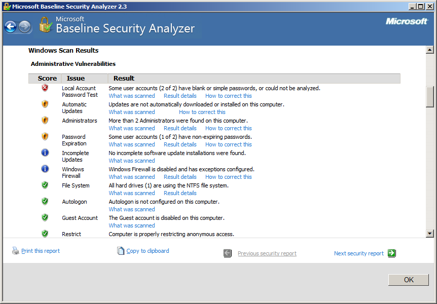This screenshot has height=304, width=437.
Task: Click the clipboard icon beside Copy to clipboard
Action: (x=120, y=251)
